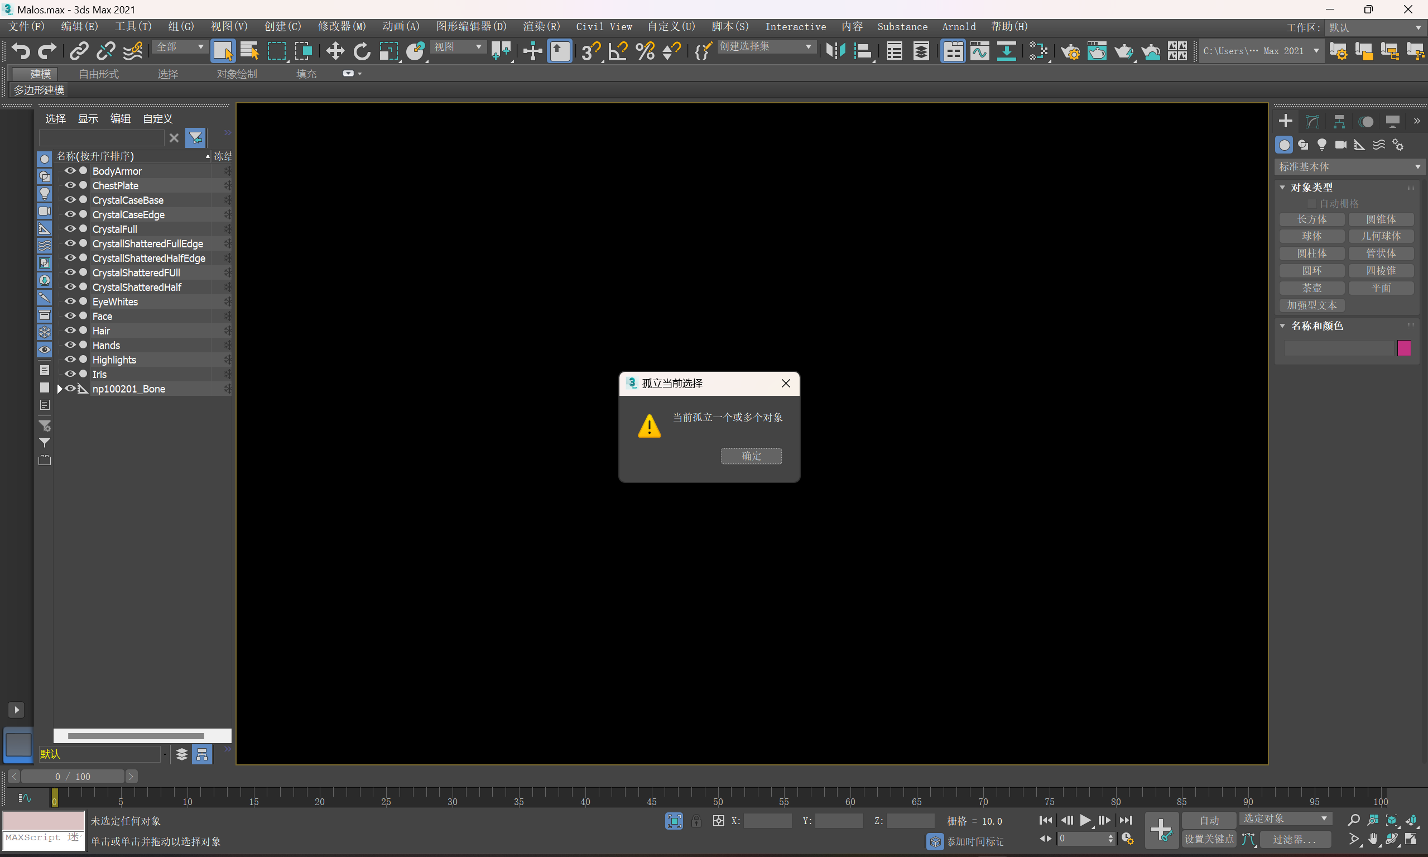Viewport: 1428px width, 857px height.
Task: Click the Lights category icon
Action: pyautogui.click(x=1322, y=145)
